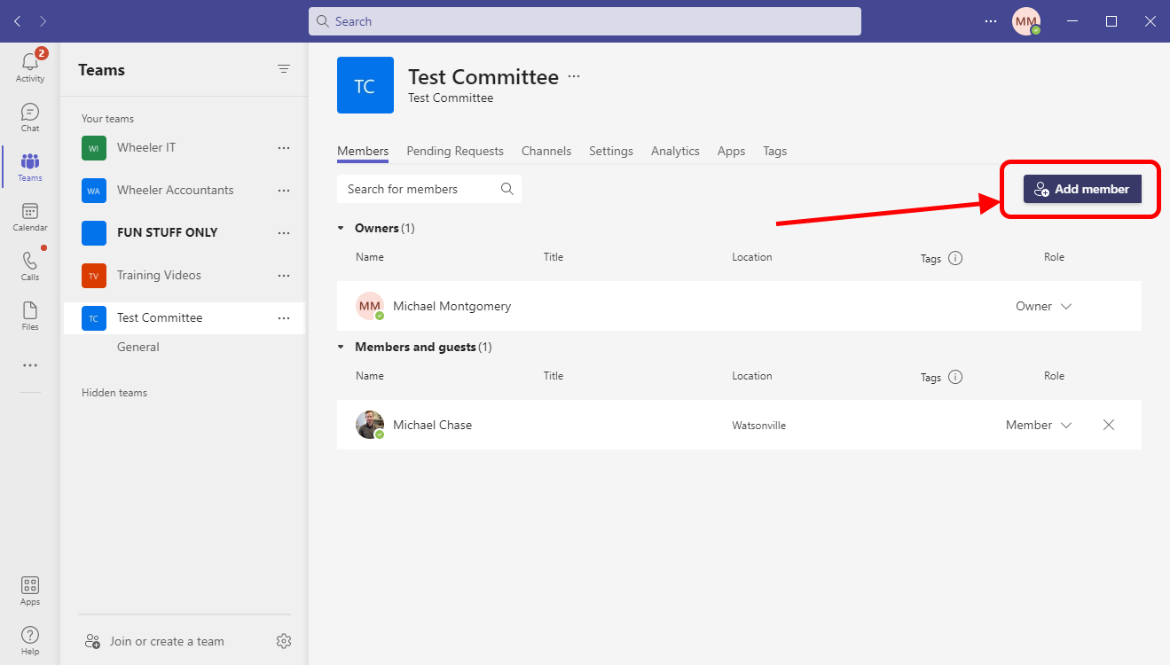
Task: Open more options for FUN STUFF ONLY
Action: [x=284, y=232]
